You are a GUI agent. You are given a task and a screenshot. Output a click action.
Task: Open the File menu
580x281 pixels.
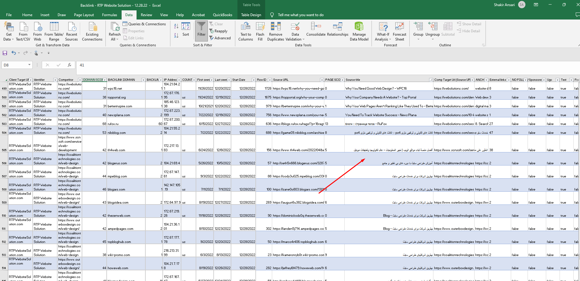tap(9, 15)
